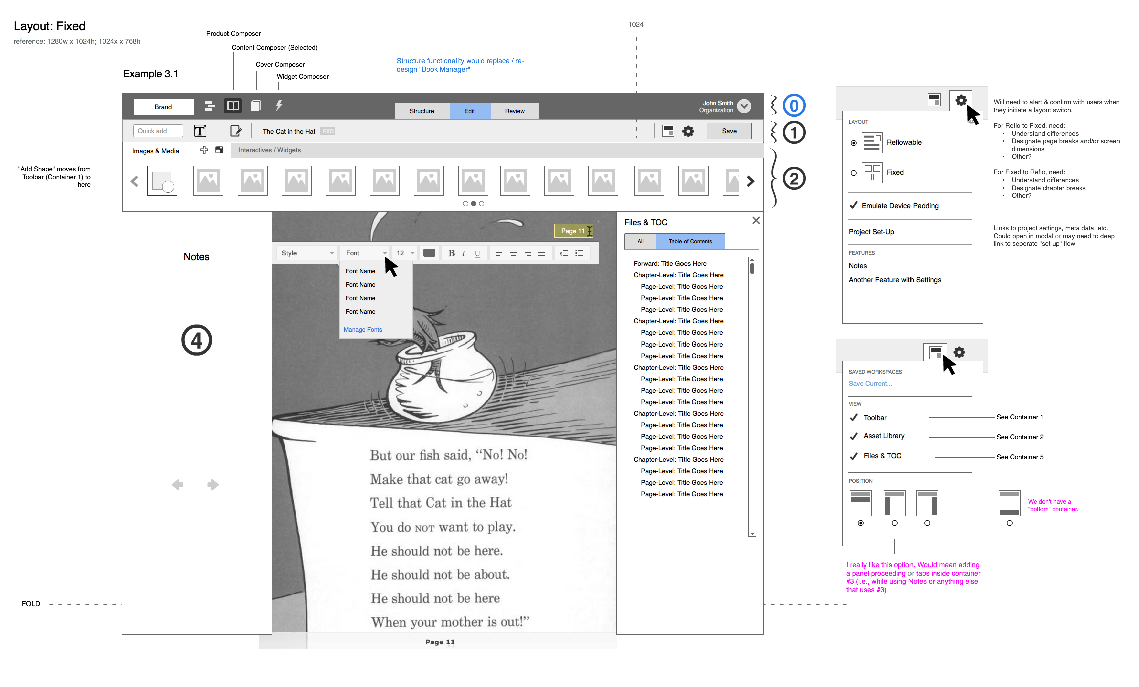Click in the Quick add field

158,131
